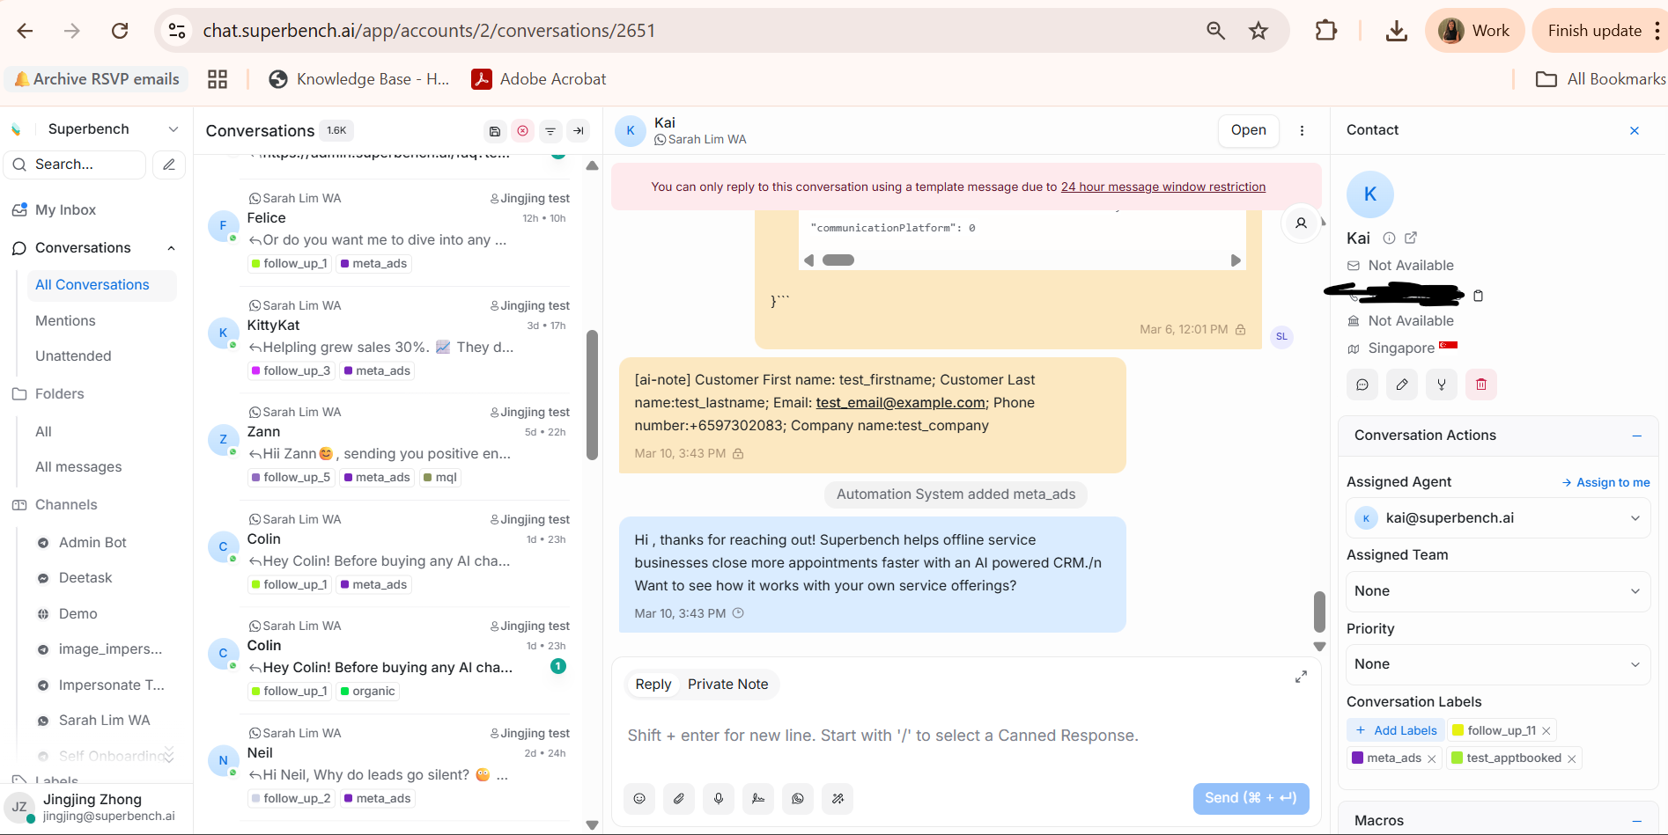Record audio with the microphone icon

[719, 798]
